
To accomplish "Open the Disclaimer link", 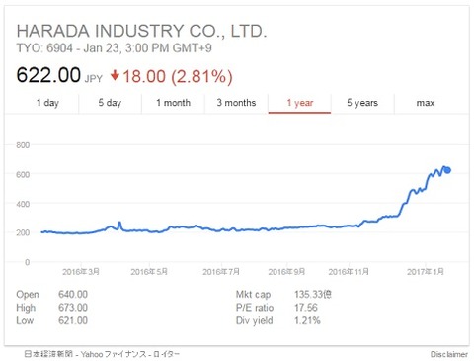I will (449, 354).
